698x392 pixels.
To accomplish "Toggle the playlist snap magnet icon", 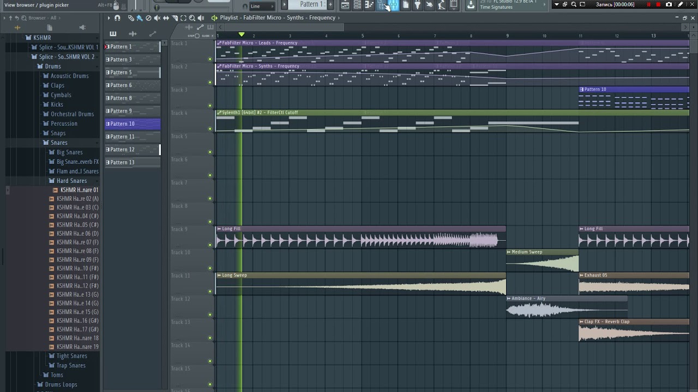I will (117, 18).
